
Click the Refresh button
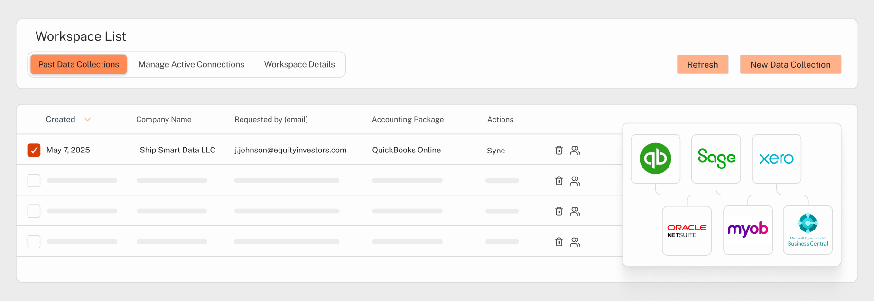coord(703,64)
